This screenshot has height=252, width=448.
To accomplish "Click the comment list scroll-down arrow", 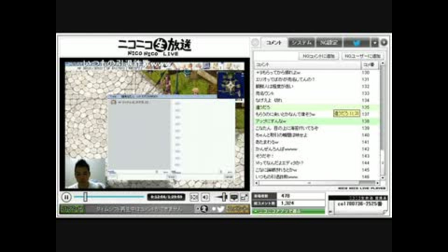I will coord(383,178).
